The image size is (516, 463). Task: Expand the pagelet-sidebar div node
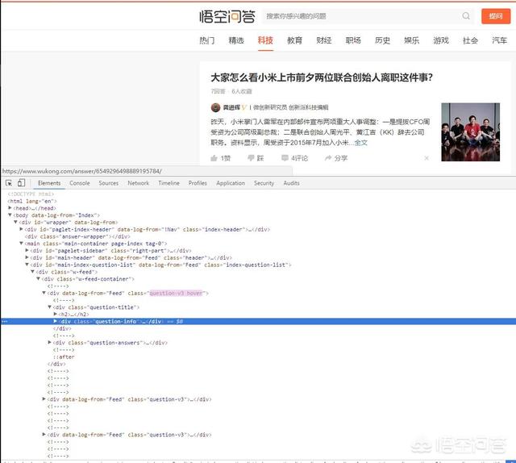point(28,251)
